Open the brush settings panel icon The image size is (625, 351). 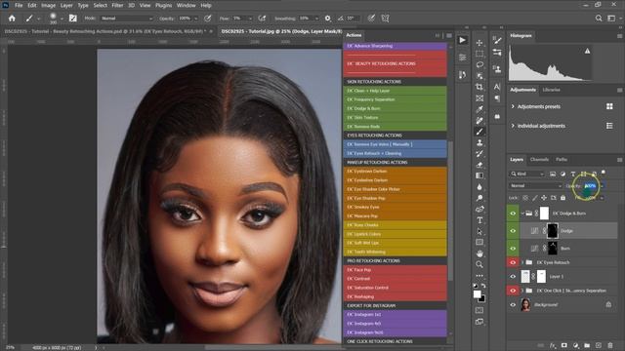click(73, 19)
